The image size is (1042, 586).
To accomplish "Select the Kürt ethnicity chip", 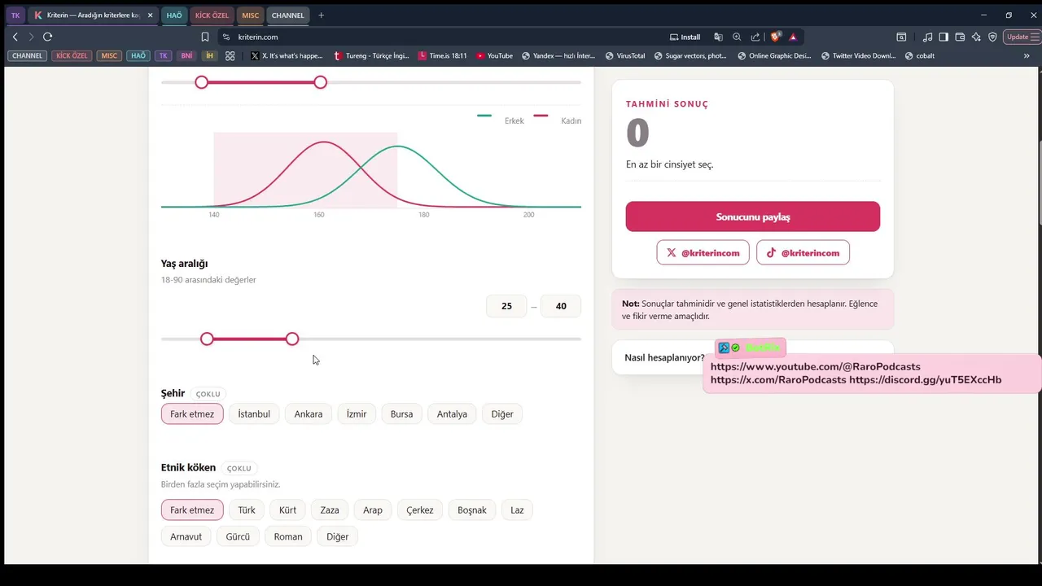I will tap(287, 510).
